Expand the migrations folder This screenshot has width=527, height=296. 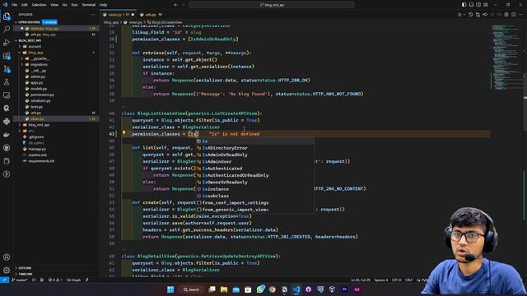(39, 65)
